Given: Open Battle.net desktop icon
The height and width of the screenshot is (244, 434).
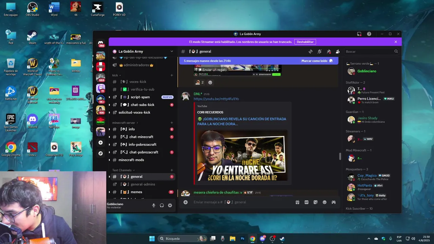Looking at the screenshot, I should tap(11, 93).
